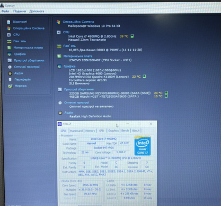
Task: Open the Операційна Система summary heading link
Action: [78, 22]
